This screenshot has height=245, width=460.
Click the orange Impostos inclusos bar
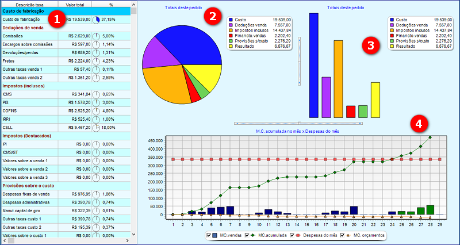pos(339,79)
